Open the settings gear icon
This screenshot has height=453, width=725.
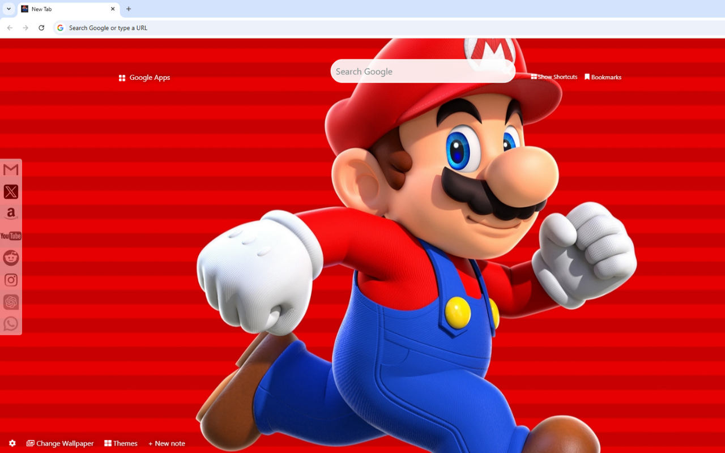click(12, 443)
